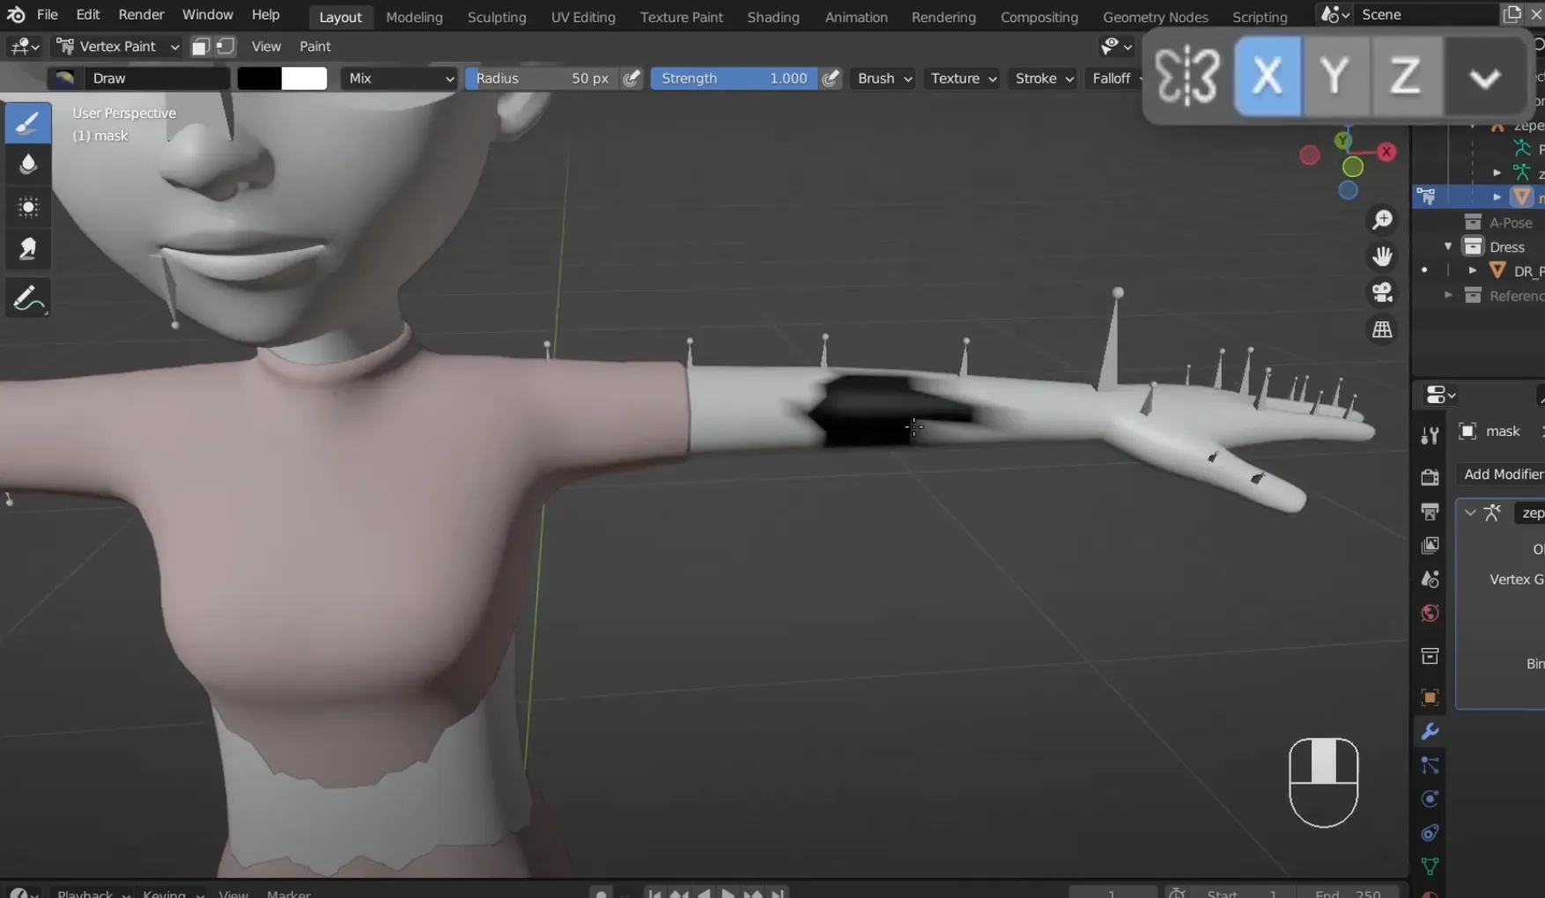Click the Blender logo icon

(16, 15)
